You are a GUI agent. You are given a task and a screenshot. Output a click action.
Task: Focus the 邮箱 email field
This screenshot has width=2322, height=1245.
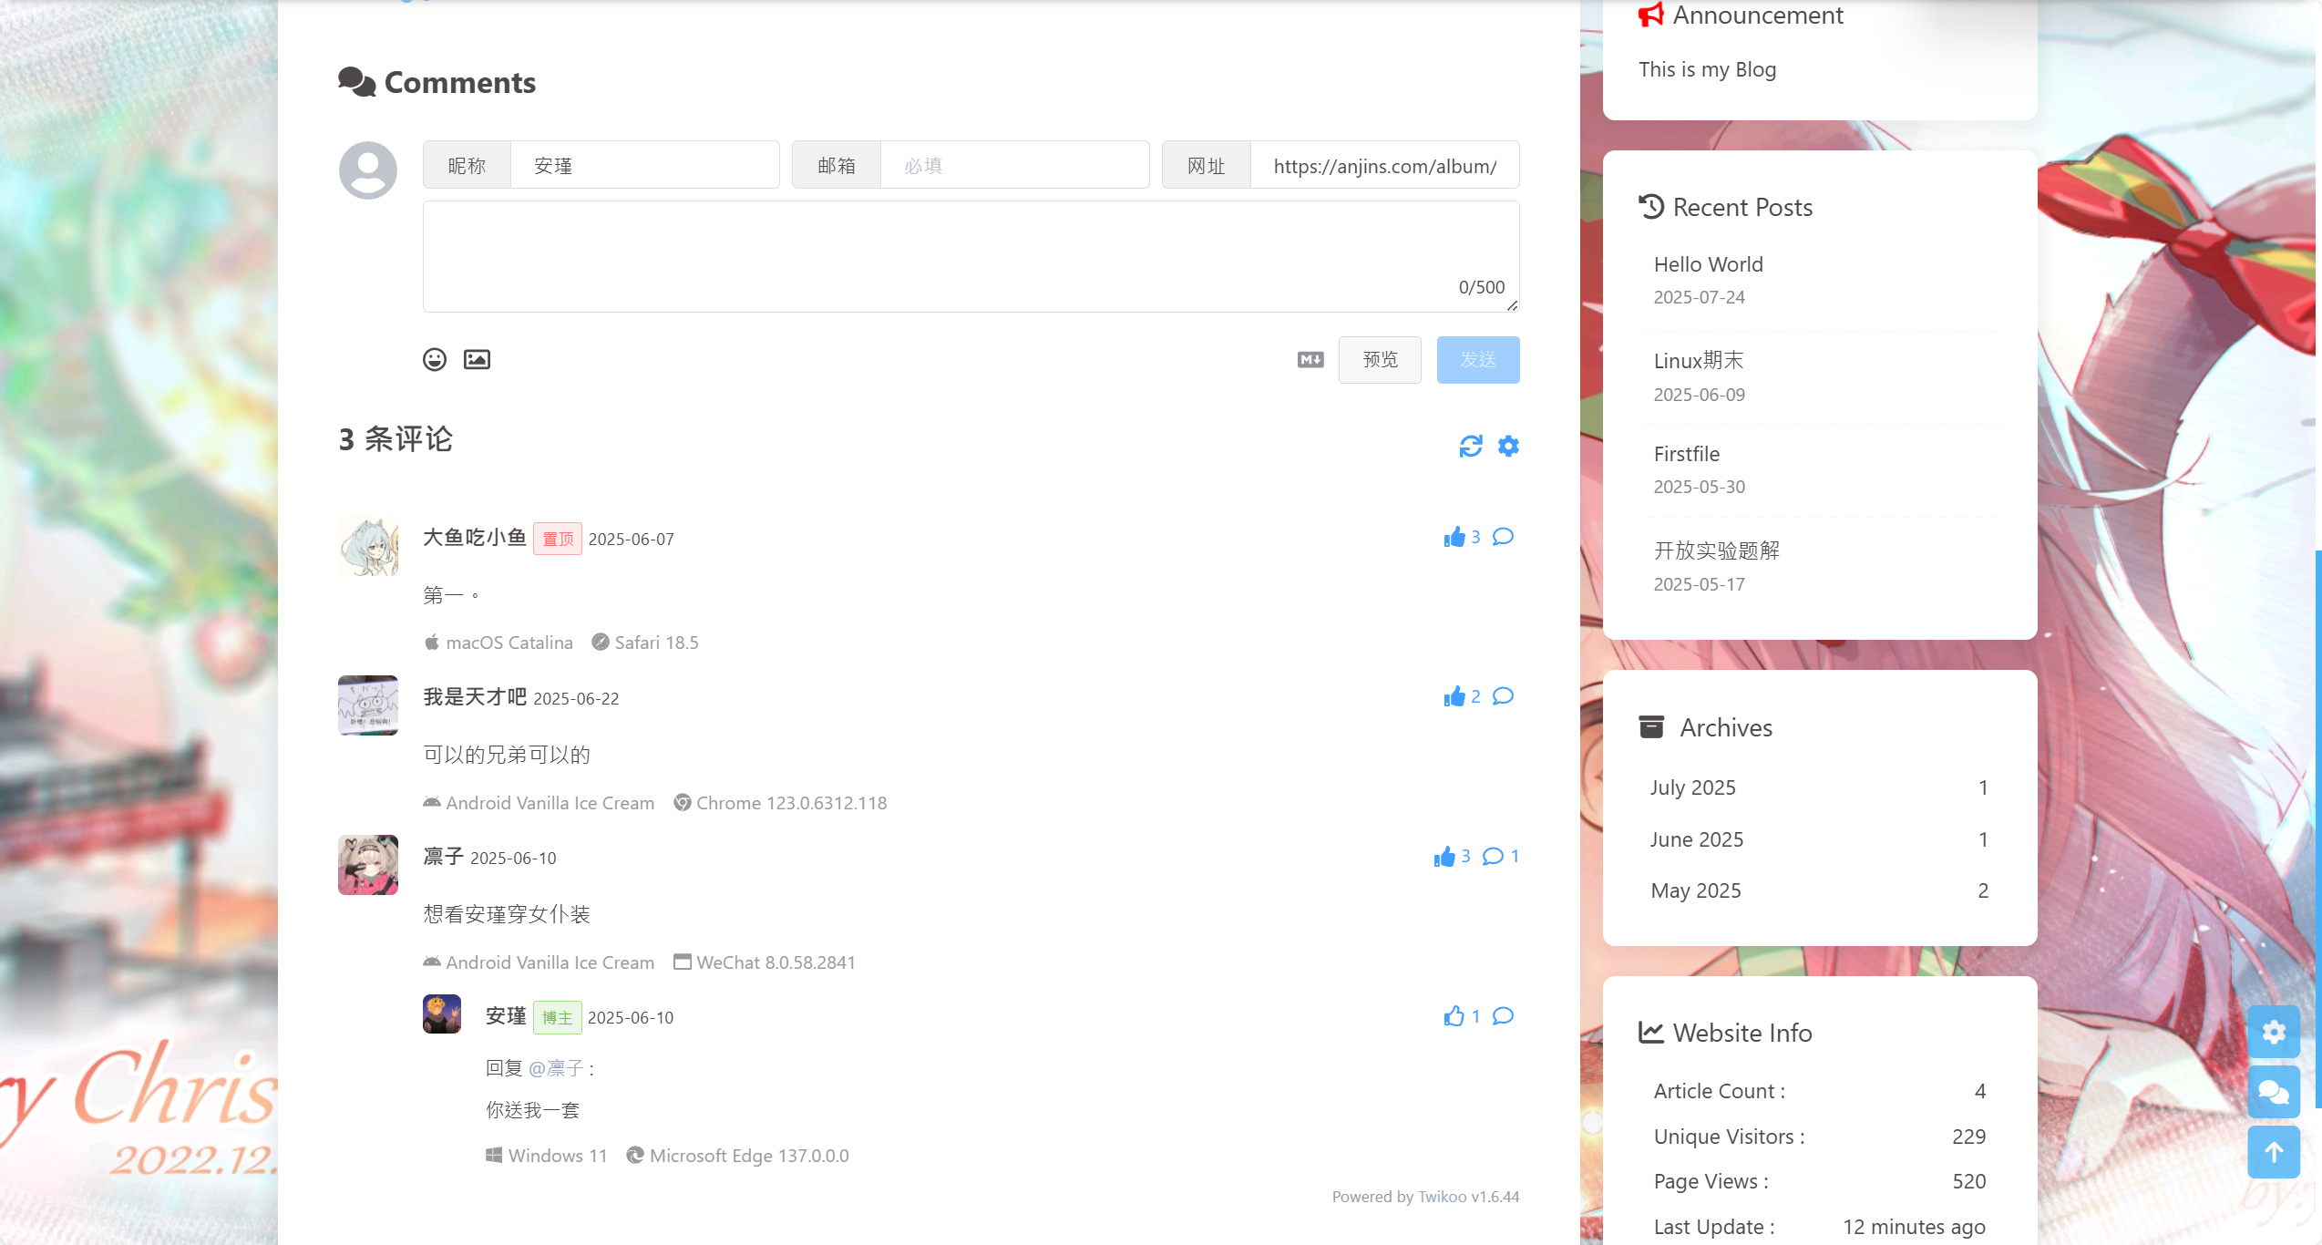point(1014,165)
